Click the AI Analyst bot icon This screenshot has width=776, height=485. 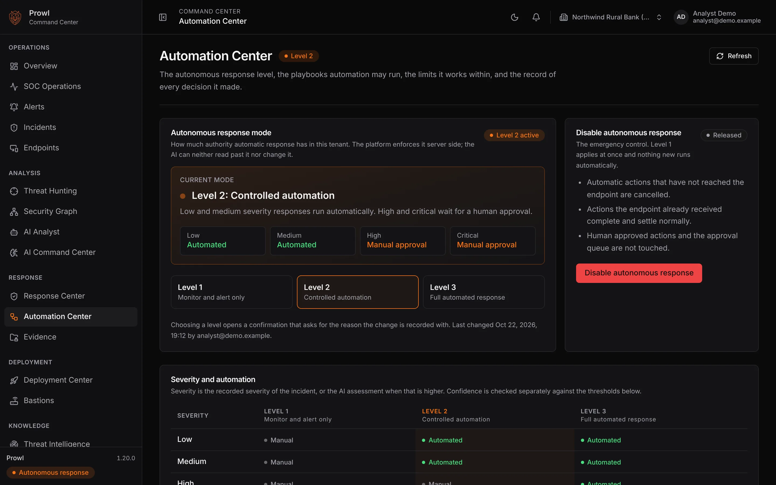click(x=14, y=232)
